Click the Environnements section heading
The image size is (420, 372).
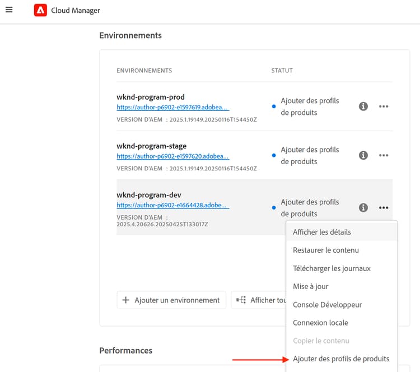tap(130, 35)
